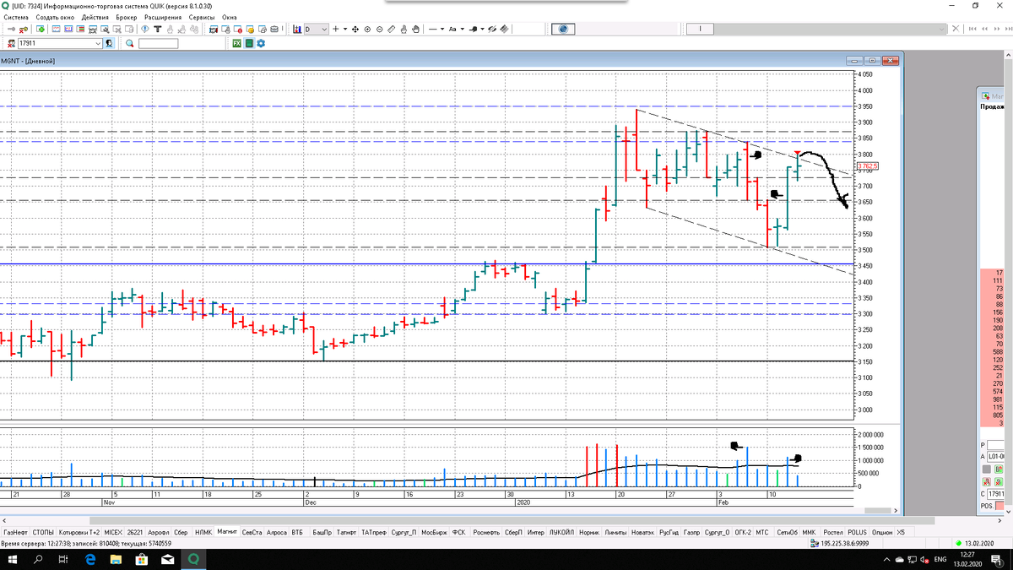The height and width of the screenshot is (570, 1013).
Task: Select the Магнит tab
Action: tap(227, 533)
